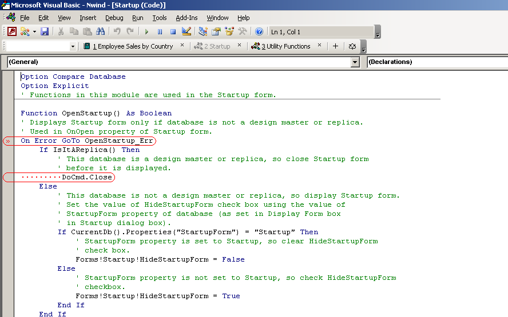The height and width of the screenshot is (317, 508).
Task: Click the plus button to add tab
Action: (335, 46)
